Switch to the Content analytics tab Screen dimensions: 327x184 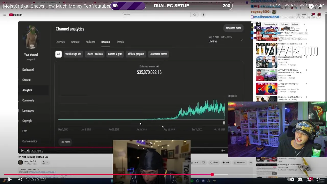[x=75, y=42]
